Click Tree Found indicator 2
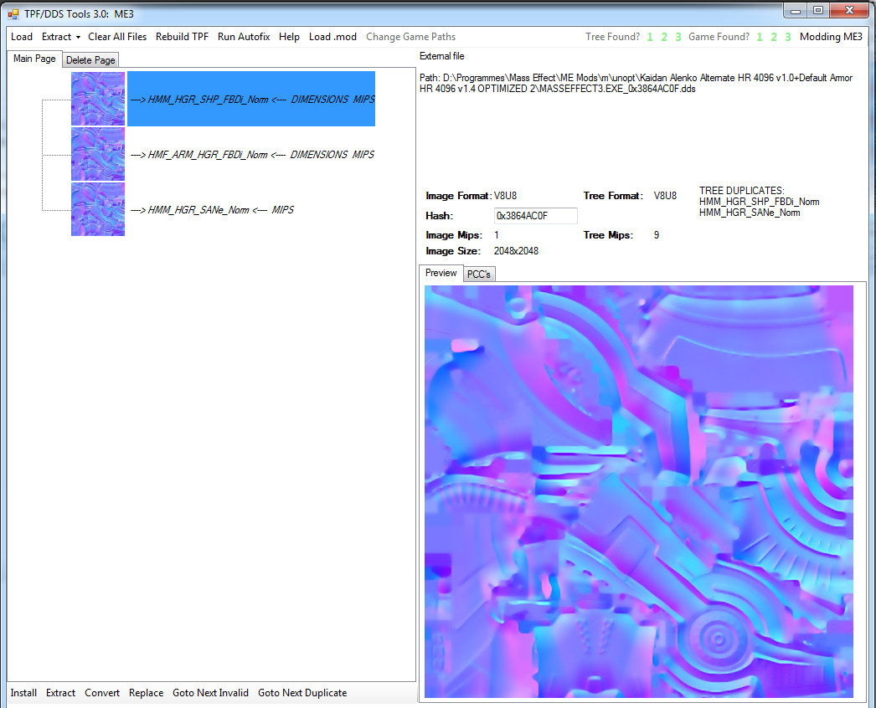876x708 pixels. (x=664, y=37)
